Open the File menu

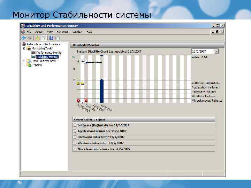pyautogui.click(x=29, y=32)
